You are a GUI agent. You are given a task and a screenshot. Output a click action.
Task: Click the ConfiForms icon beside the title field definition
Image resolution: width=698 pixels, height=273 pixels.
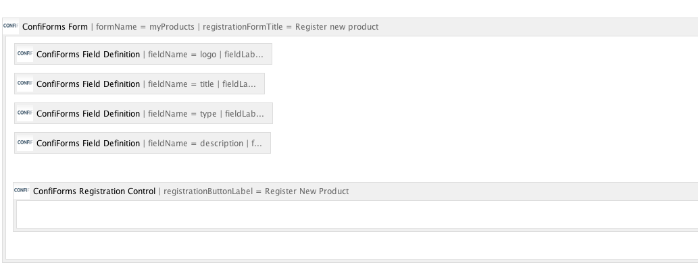click(x=25, y=84)
